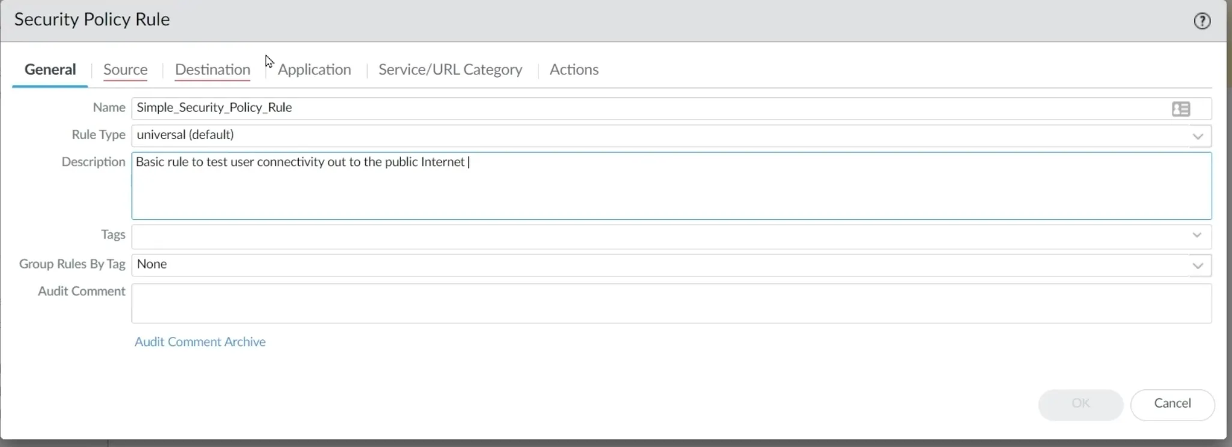
Task: Click into the Audit Comment box
Action: [x=670, y=304]
